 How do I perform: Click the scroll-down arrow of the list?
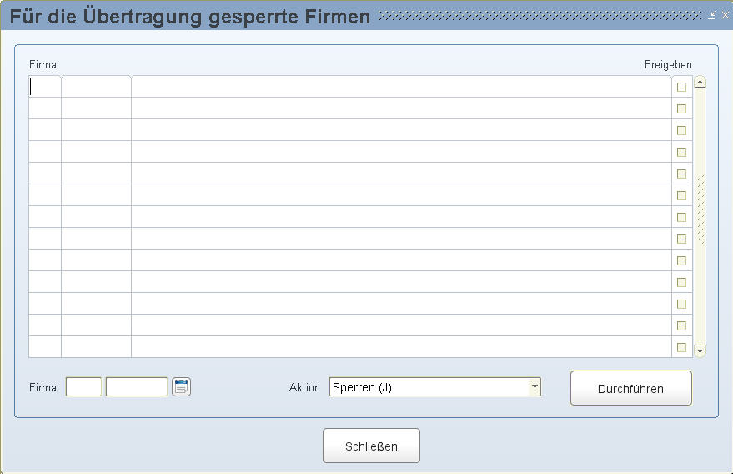coord(700,350)
